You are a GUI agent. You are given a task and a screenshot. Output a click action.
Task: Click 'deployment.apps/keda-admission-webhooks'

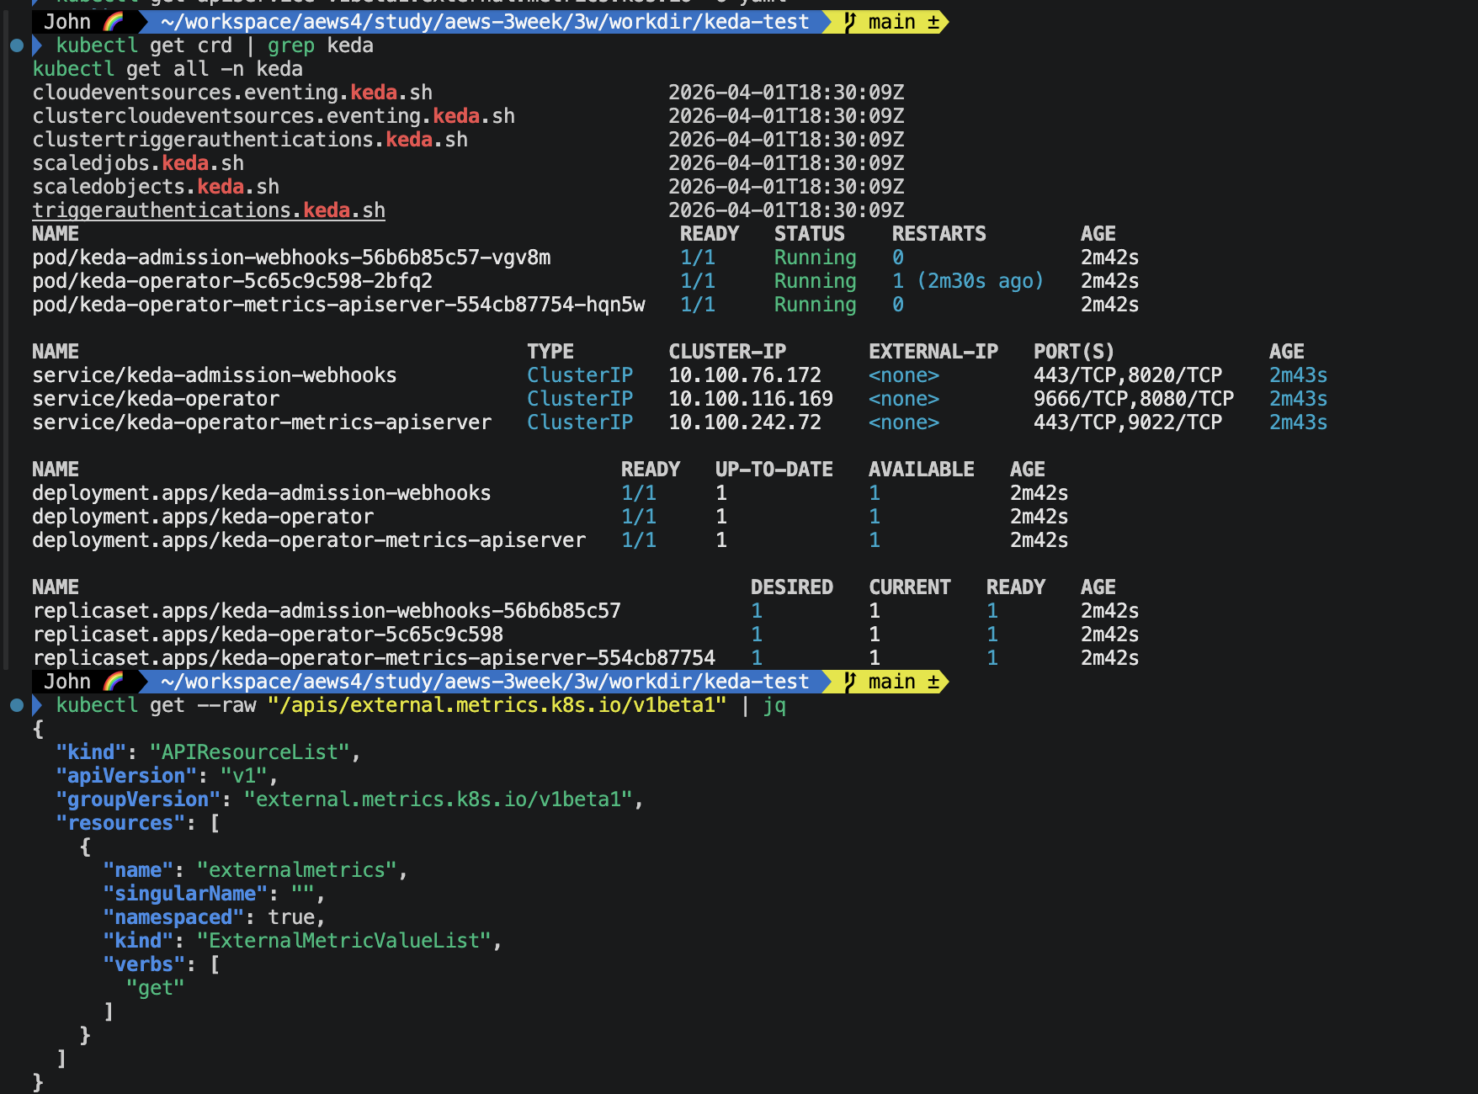[x=262, y=493]
